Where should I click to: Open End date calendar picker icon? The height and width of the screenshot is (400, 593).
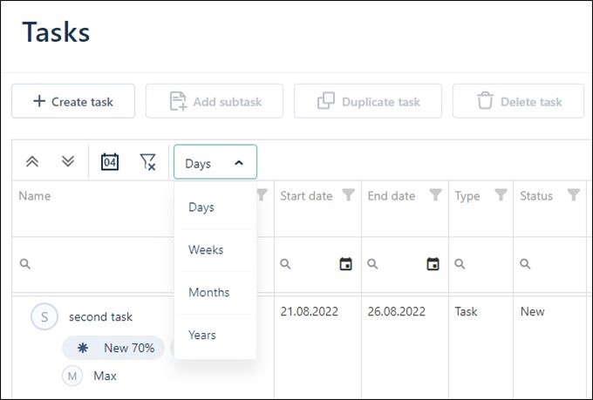click(433, 263)
